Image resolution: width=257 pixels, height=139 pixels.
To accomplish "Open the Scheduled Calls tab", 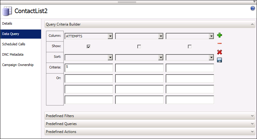I will (x=14, y=44).
